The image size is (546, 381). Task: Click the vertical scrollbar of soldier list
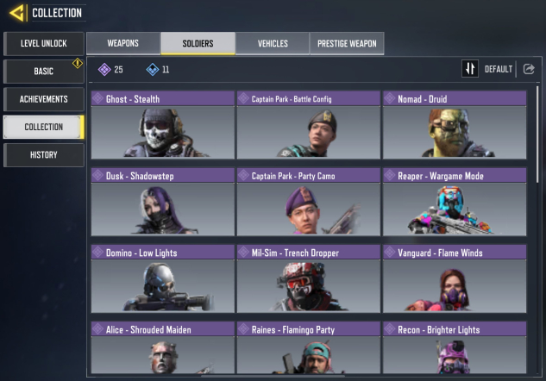pos(537,134)
